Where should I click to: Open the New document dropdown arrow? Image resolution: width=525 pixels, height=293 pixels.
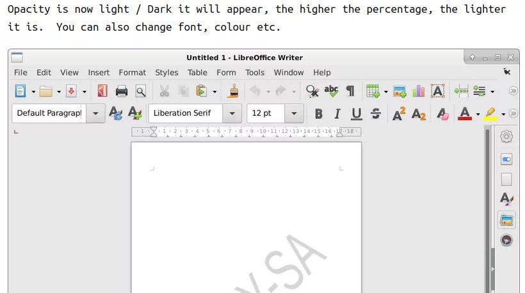[x=33, y=91]
